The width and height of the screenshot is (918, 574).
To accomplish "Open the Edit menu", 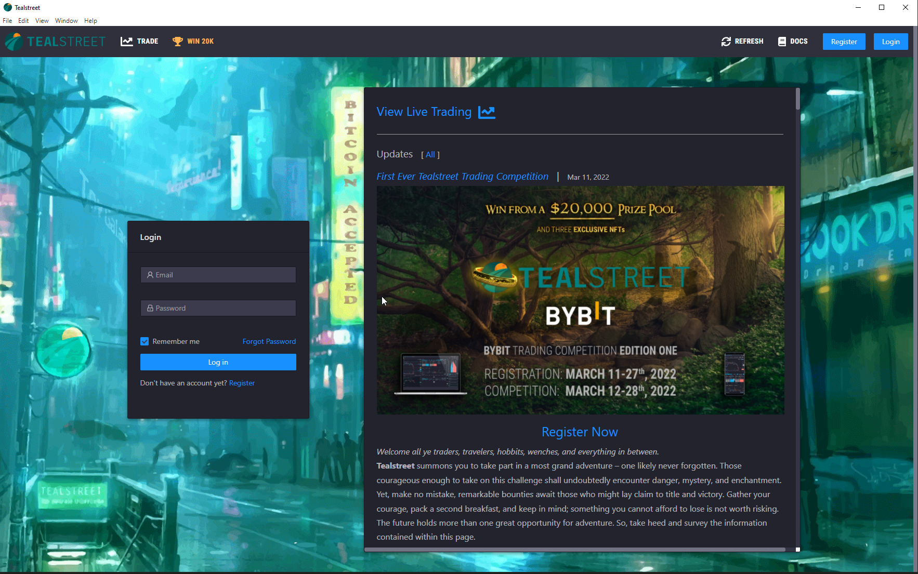I will (x=23, y=21).
